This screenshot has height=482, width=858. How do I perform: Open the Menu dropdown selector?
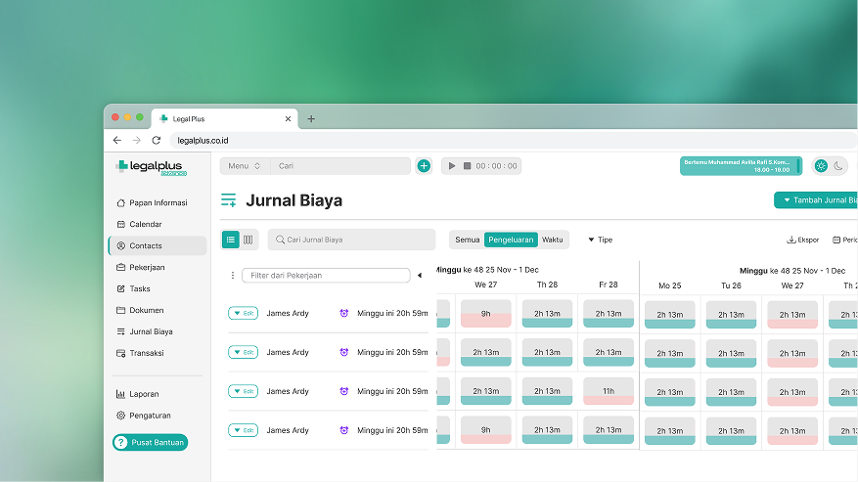pyautogui.click(x=244, y=166)
